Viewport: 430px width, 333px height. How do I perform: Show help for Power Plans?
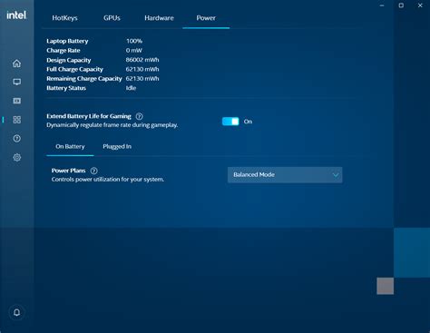coord(94,171)
